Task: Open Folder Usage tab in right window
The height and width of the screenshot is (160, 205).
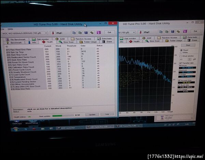Action: click(174, 41)
